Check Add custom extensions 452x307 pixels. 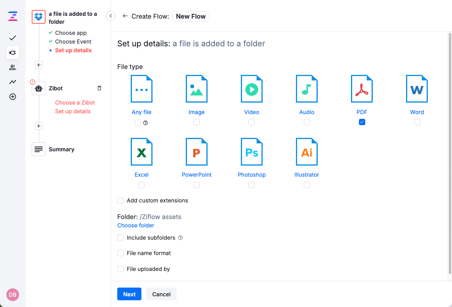(x=120, y=200)
